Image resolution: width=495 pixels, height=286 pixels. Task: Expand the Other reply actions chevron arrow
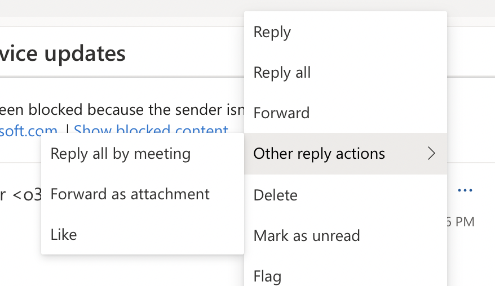pos(431,154)
